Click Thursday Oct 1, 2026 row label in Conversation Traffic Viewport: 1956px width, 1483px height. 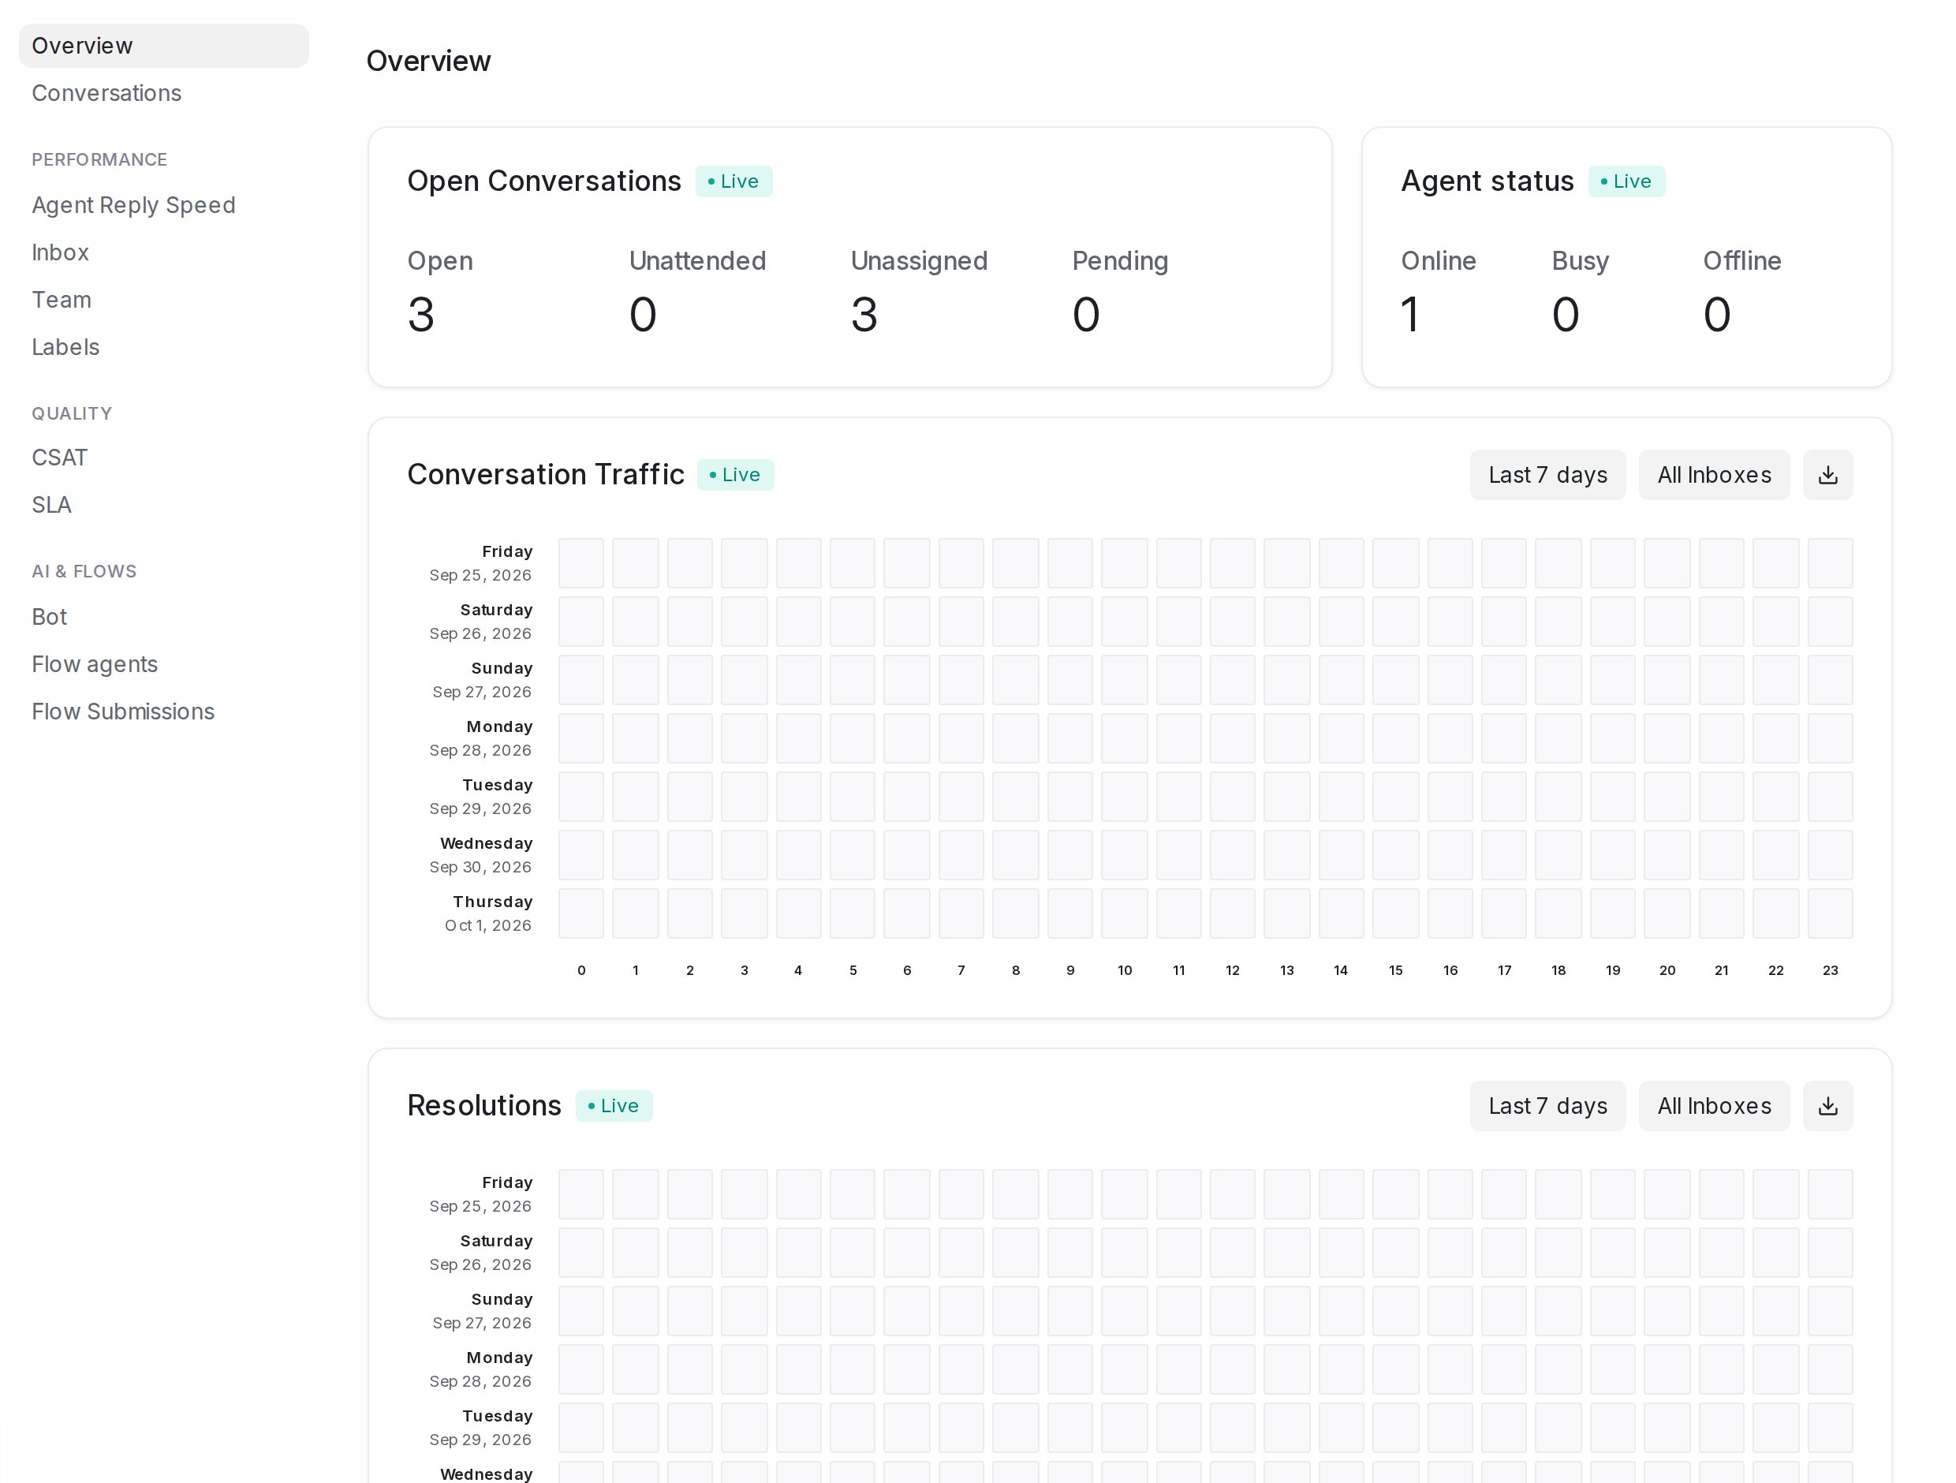click(x=488, y=913)
